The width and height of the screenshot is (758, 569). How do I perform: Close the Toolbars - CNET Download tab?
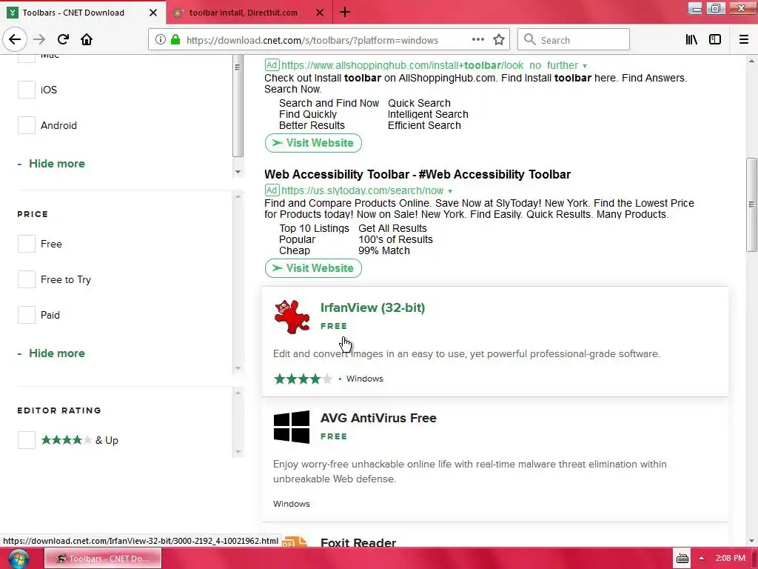(x=152, y=13)
